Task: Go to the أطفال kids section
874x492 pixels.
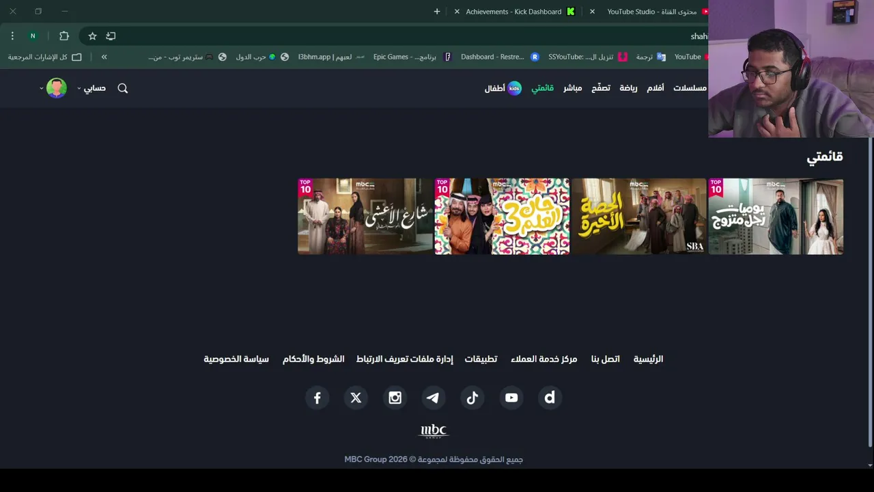Action: (503, 88)
